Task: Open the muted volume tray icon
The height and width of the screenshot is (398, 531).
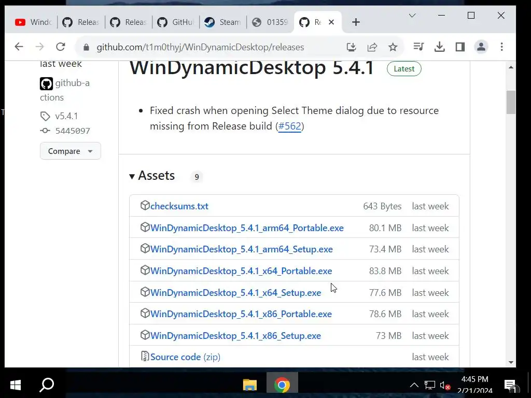Action: 445,385
